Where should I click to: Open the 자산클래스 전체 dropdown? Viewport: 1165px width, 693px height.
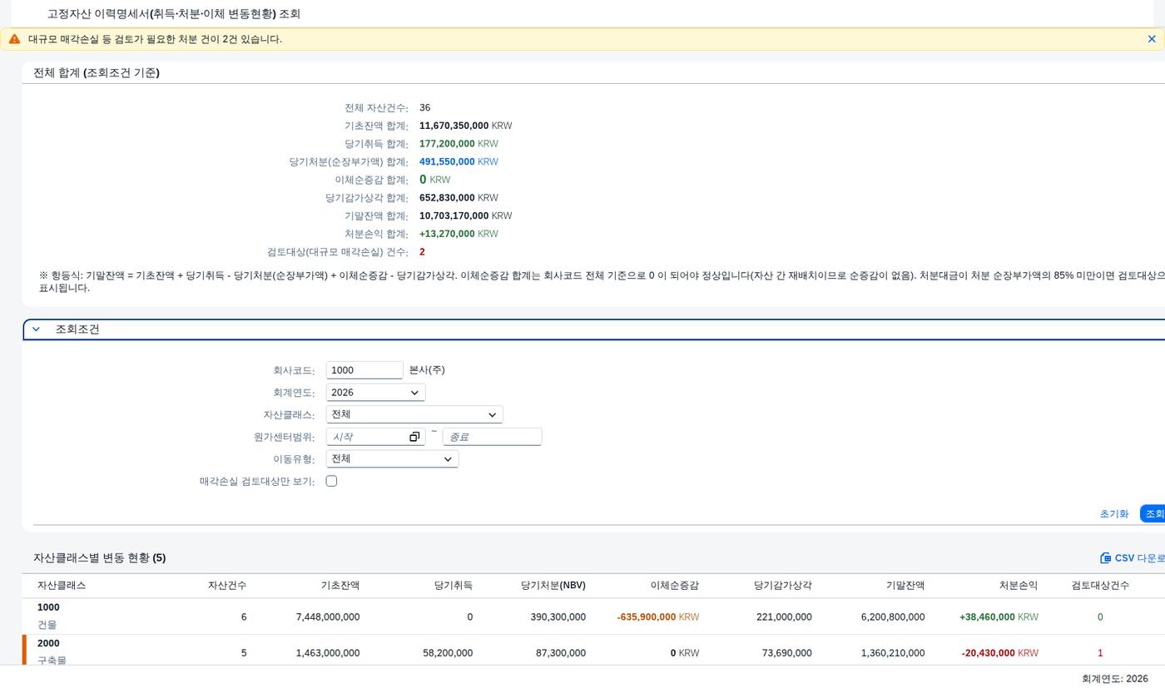(x=414, y=414)
